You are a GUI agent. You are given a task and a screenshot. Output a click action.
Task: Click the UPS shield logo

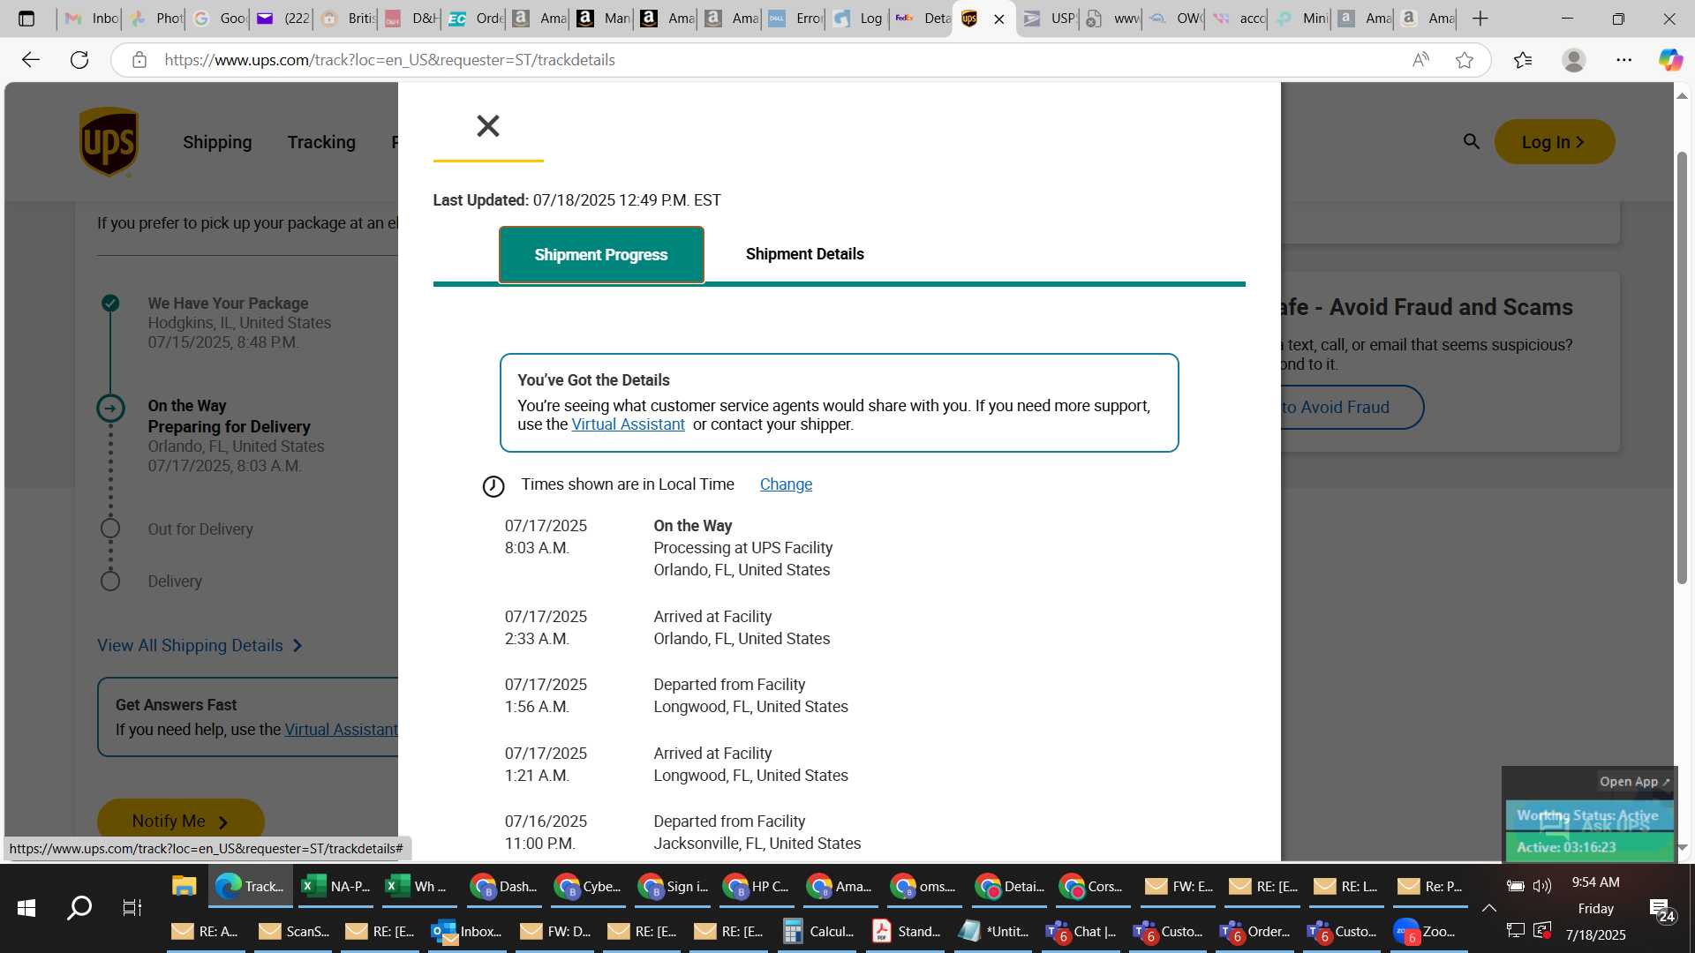(x=109, y=142)
